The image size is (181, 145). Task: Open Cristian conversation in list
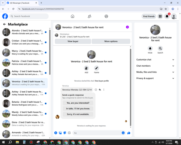(x=24, y=42)
